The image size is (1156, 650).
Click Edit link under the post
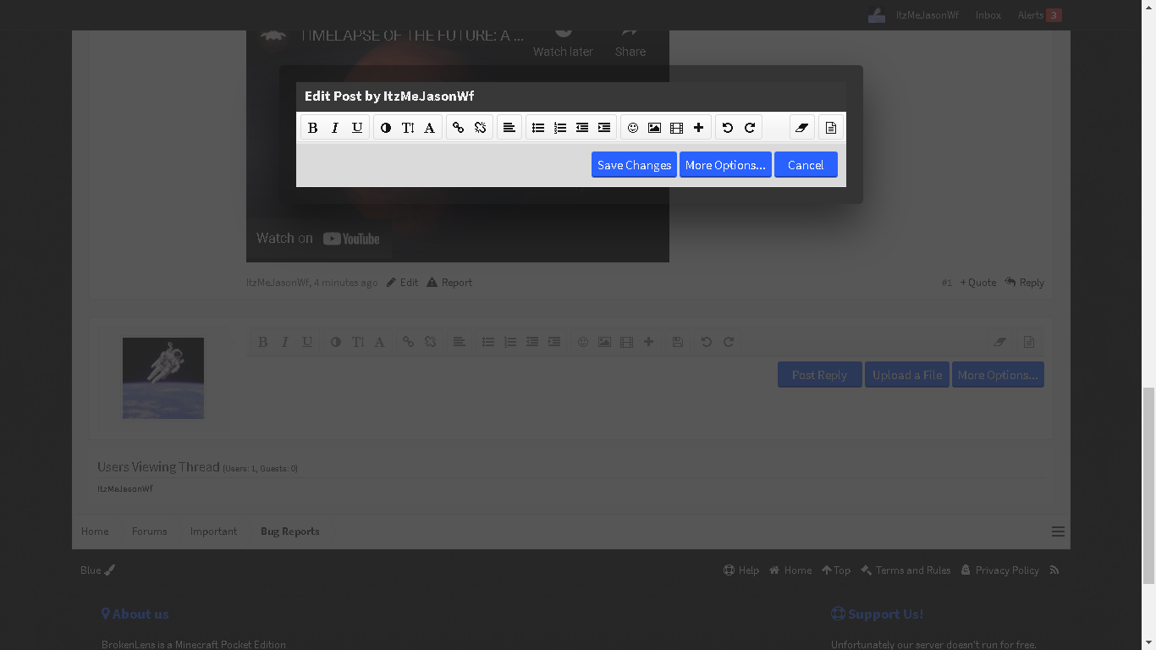tap(403, 283)
